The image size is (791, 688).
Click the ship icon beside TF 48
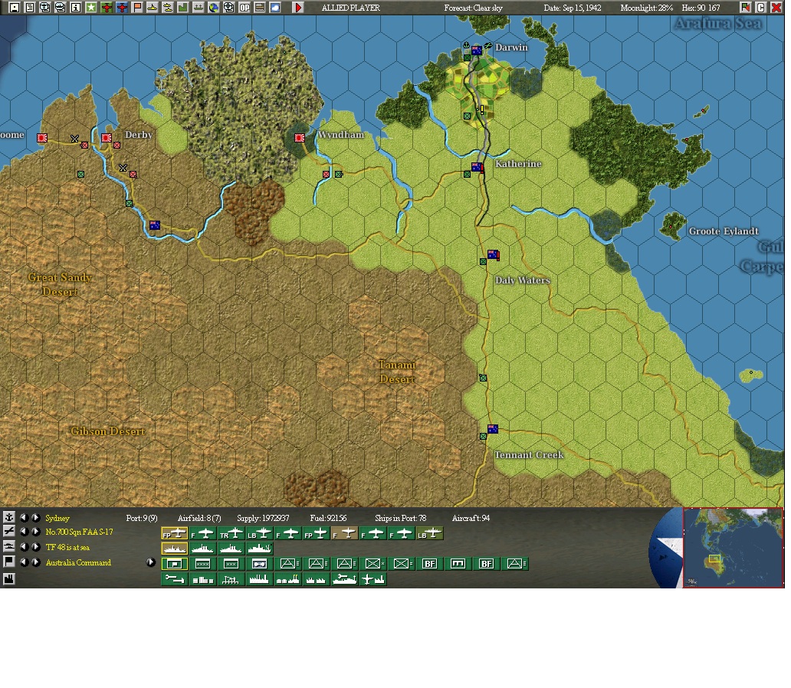click(x=9, y=547)
